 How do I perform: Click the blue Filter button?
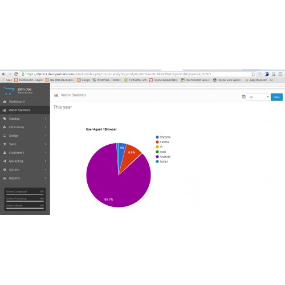(276, 97)
